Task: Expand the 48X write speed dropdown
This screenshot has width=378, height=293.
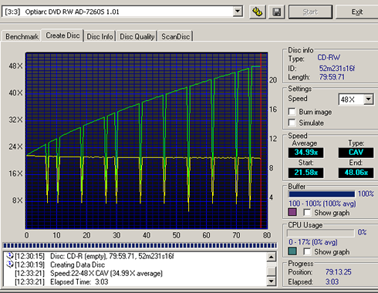Action: click(x=369, y=99)
